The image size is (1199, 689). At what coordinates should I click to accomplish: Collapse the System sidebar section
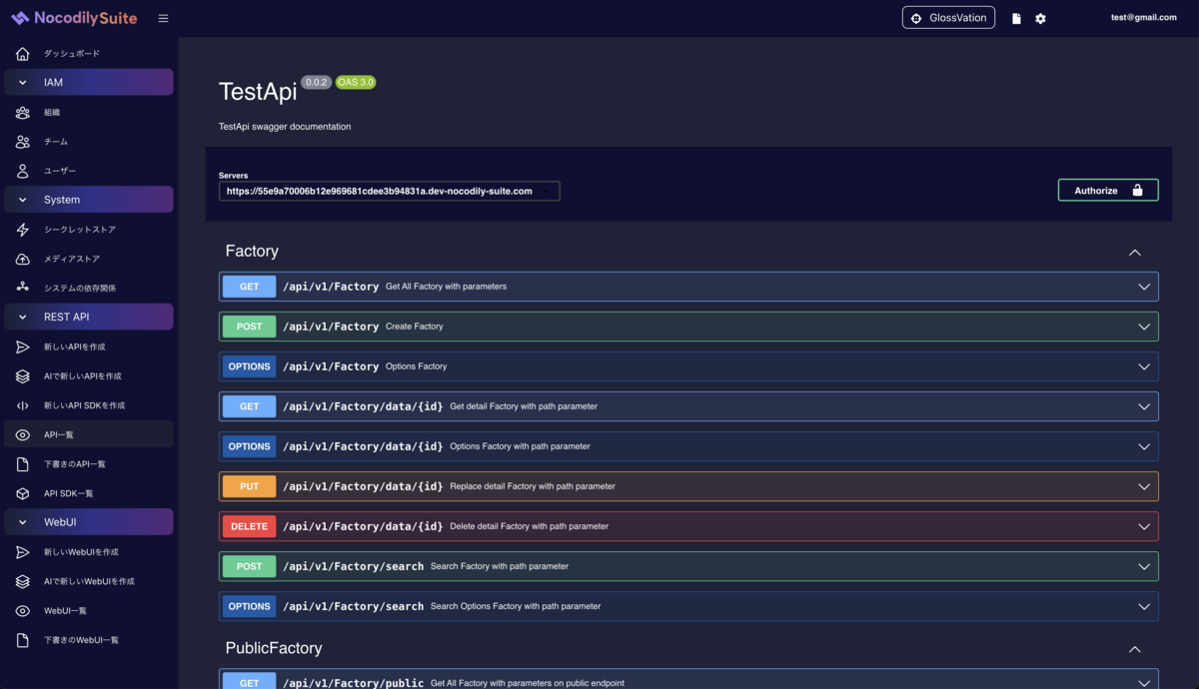pos(88,200)
